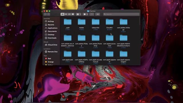Select the Adobe folder
The image size is (183, 103).
pyautogui.click(x=81, y=22)
